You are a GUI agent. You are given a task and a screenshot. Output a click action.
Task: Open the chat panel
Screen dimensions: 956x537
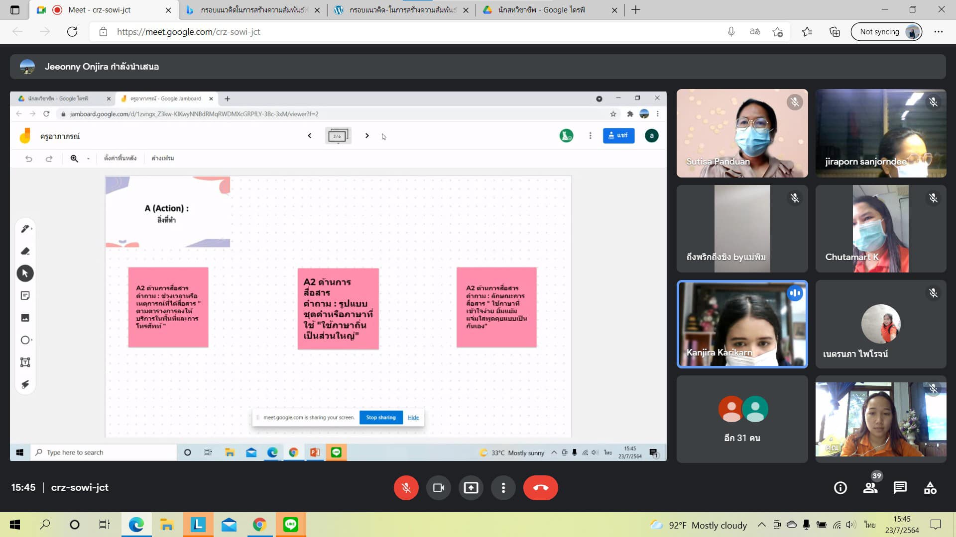click(900, 488)
